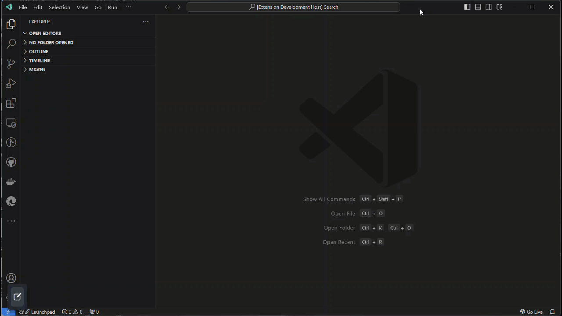
Task: Click the Open File hint text
Action: coord(343,214)
